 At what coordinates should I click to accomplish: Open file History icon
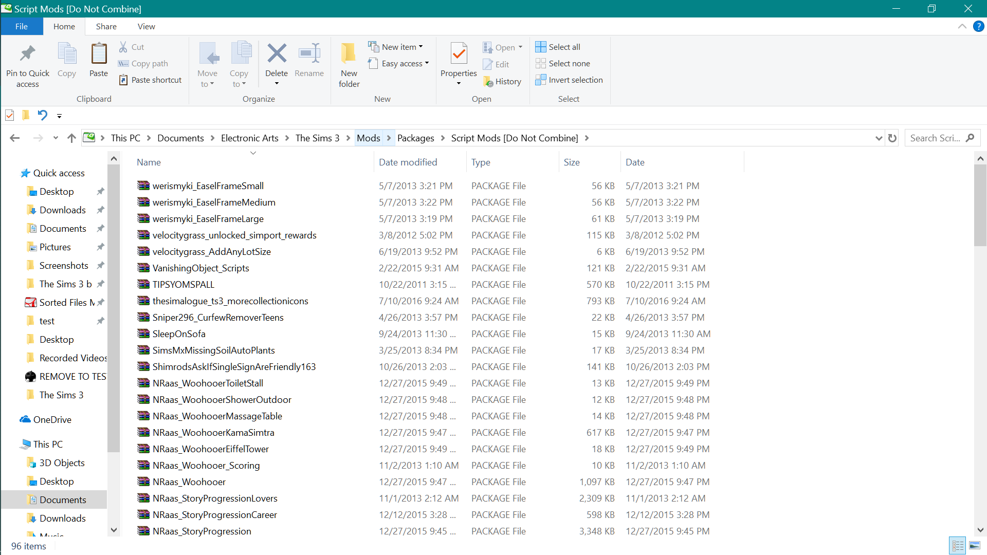(488, 81)
